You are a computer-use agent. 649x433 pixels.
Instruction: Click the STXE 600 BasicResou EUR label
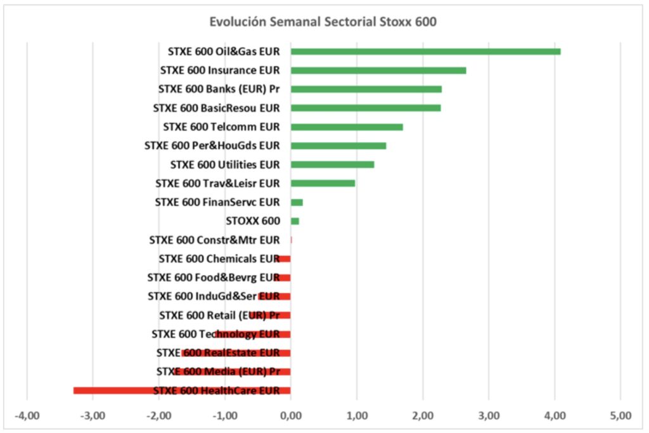point(216,108)
